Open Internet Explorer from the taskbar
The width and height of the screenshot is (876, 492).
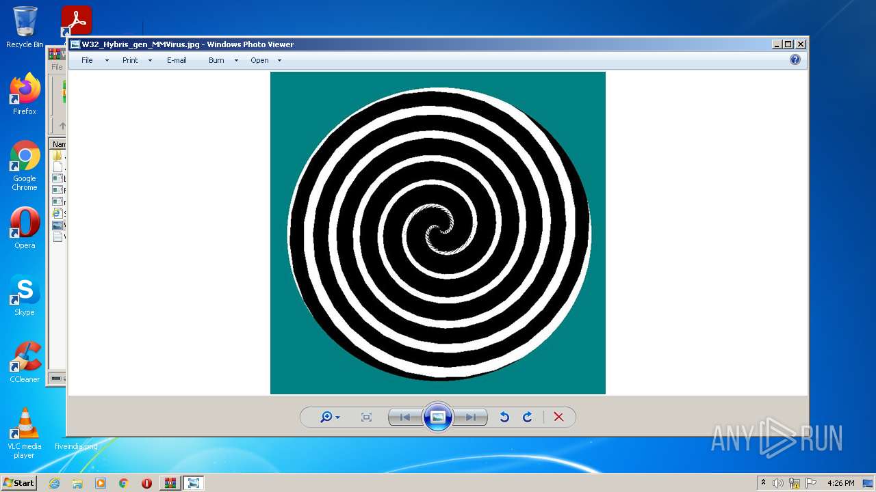click(54, 483)
